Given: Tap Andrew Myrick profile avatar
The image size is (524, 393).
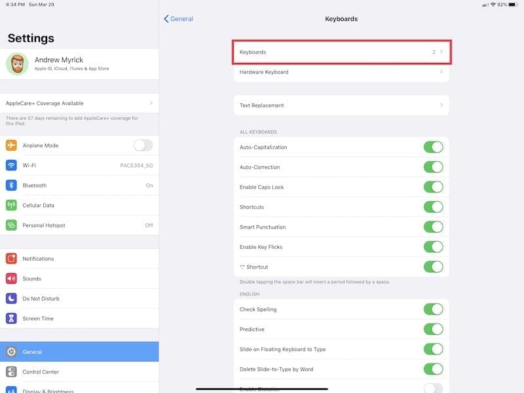Looking at the screenshot, I should (x=18, y=64).
